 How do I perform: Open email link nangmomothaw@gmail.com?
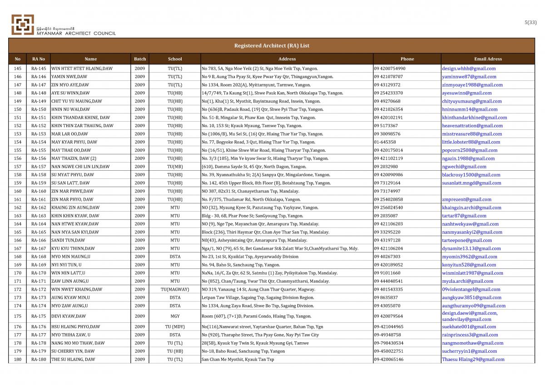pos(472,343)
